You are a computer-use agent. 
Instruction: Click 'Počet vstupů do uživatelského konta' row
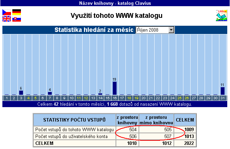tap(74, 136)
